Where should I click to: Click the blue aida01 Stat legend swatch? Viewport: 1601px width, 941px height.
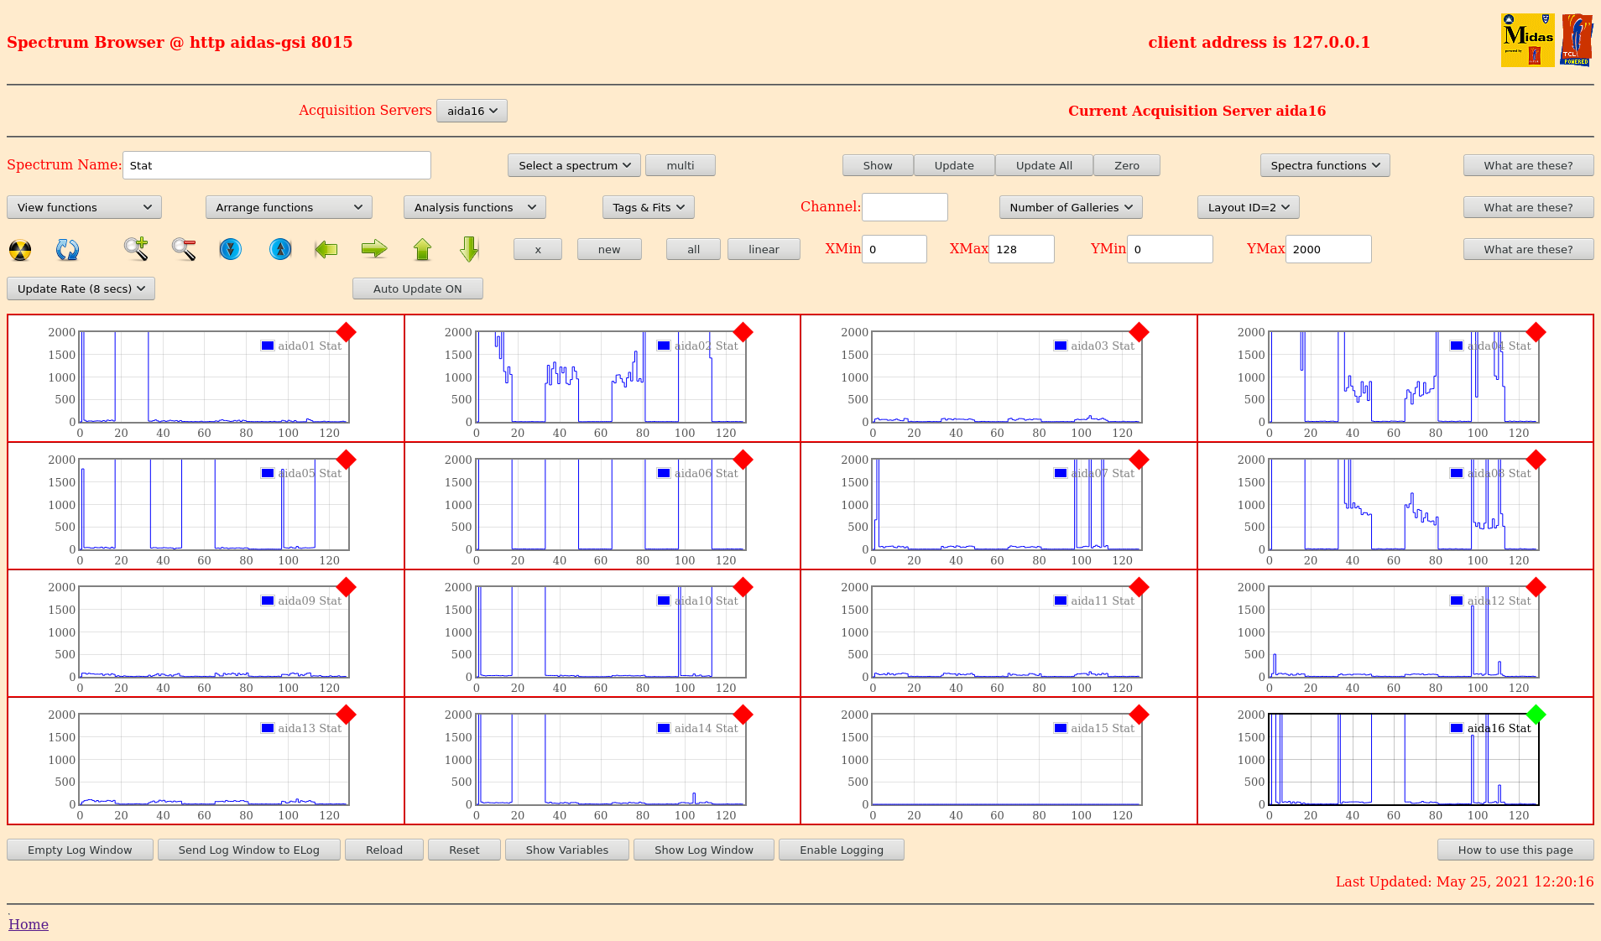click(268, 346)
